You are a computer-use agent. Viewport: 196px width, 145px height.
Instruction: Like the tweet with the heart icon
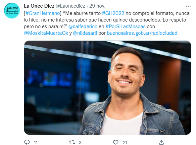[x=116, y=142]
